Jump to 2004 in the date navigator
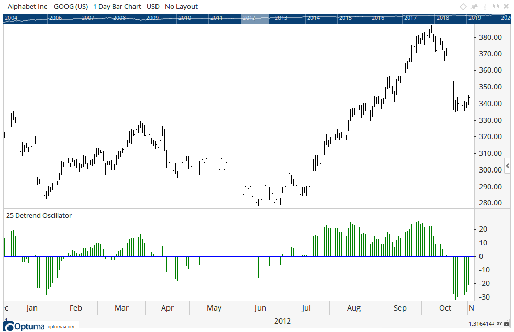Viewport: 514px width, 332px height. (11, 18)
